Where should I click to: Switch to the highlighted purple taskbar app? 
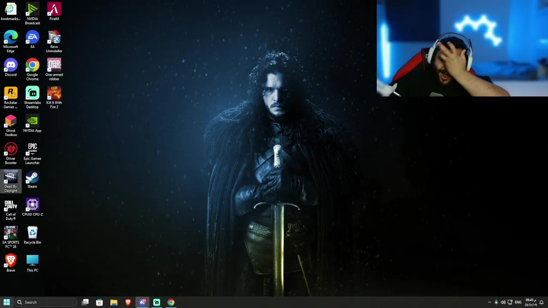click(142, 302)
